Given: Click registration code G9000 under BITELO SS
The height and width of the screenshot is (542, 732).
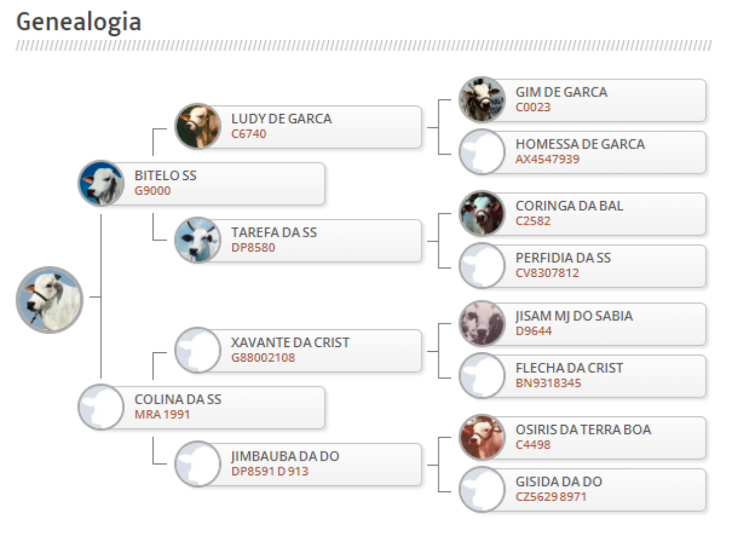Looking at the screenshot, I should [x=152, y=191].
